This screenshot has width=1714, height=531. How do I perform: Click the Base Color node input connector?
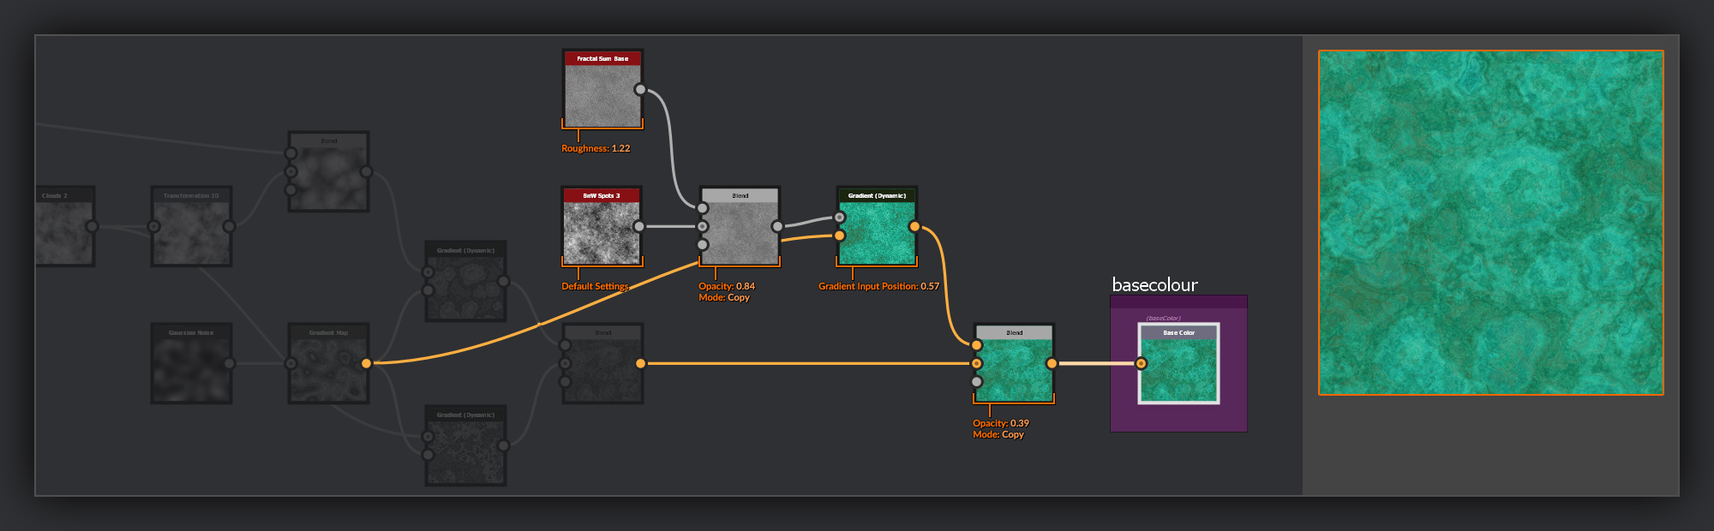coord(1142,363)
